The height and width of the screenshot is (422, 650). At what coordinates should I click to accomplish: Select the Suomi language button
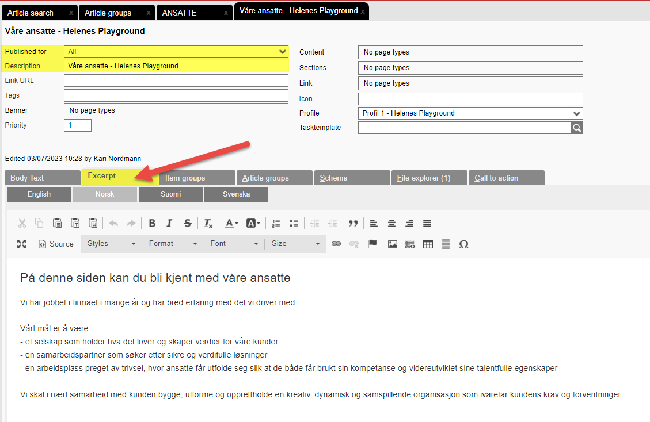(171, 194)
